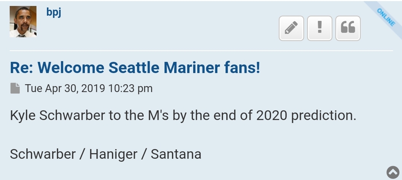This screenshot has height=180, width=402.
Task: Click the weekday "Tue" in the timestamp
Action: click(x=33, y=88)
